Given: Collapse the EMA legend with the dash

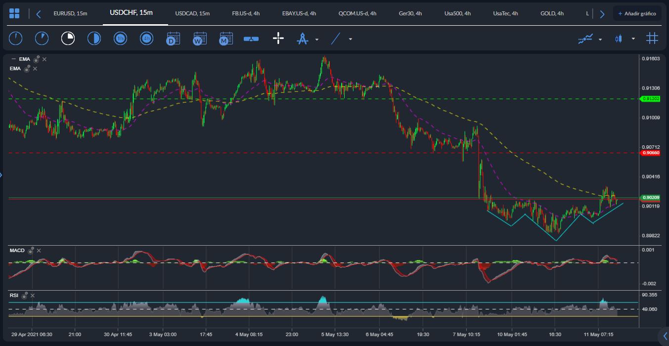Looking at the screenshot, I should (14, 59).
